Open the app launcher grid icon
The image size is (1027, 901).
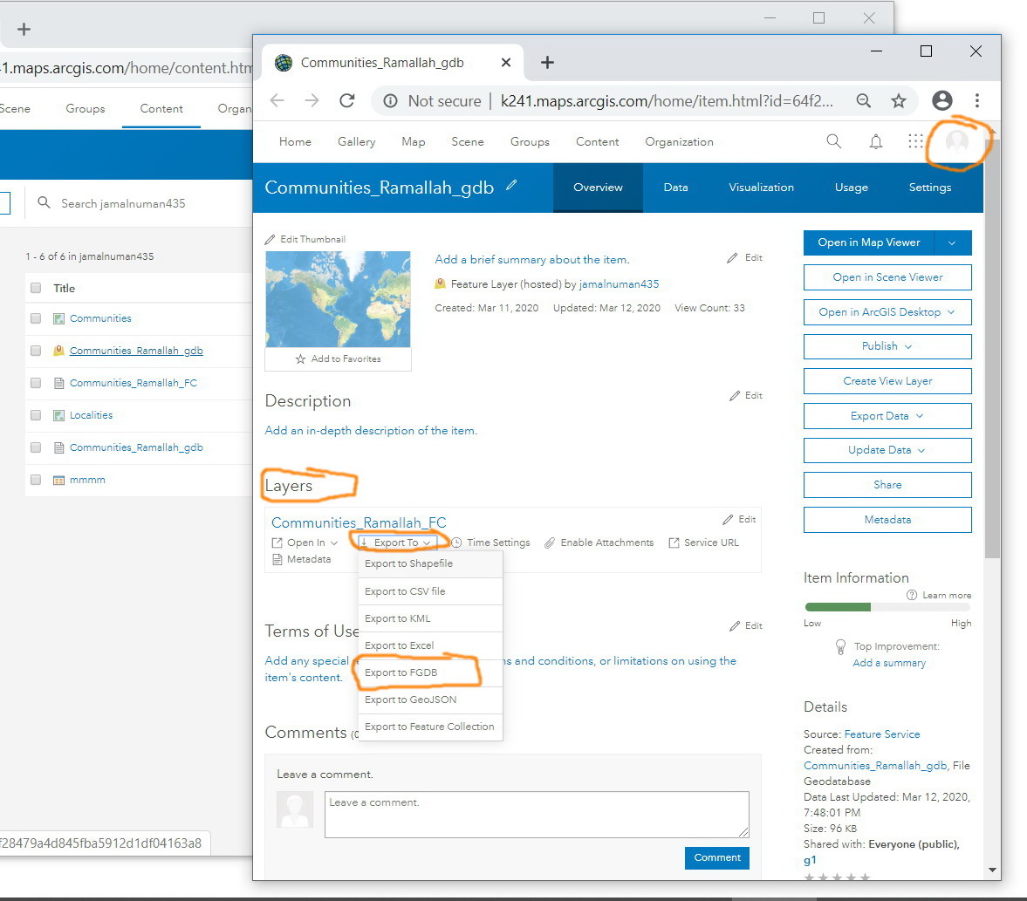click(915, 141)
